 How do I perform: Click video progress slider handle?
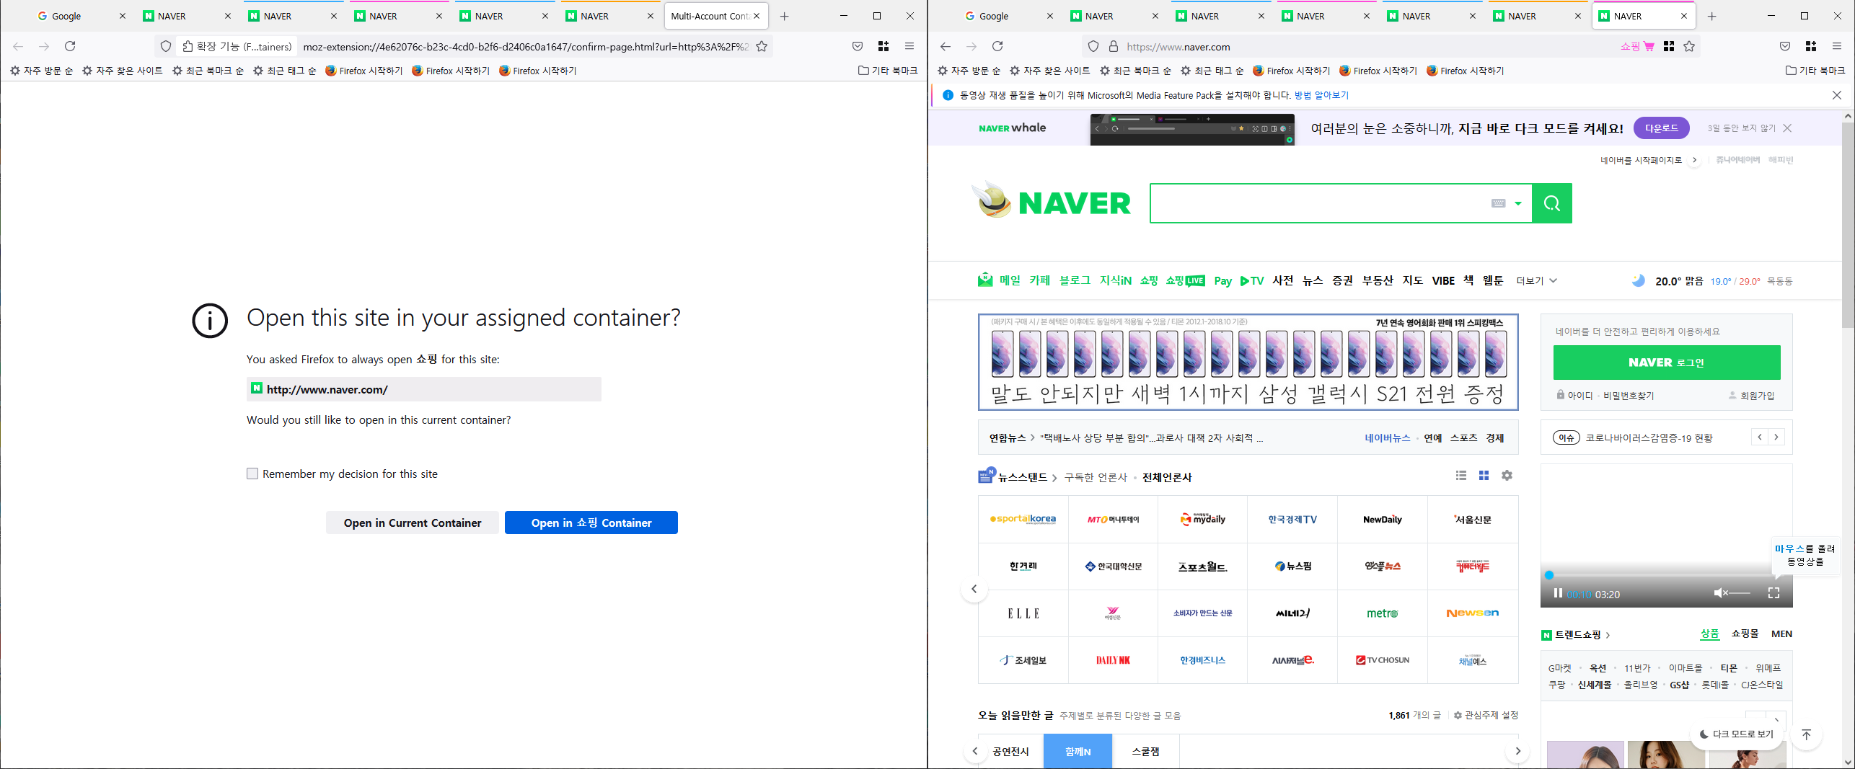[x=1548, y=575]
